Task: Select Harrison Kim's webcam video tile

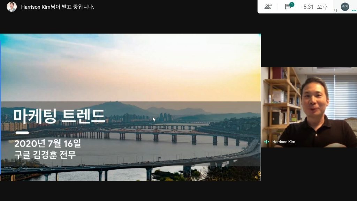Action: coord(309,107)
